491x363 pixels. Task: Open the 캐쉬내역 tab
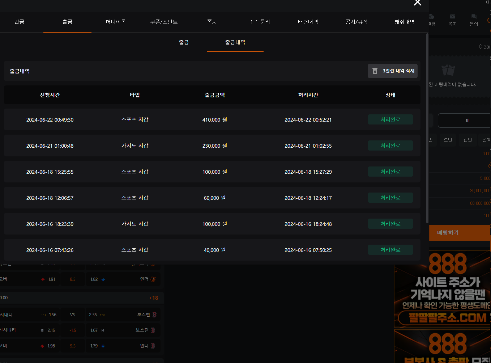pos(404,22)
